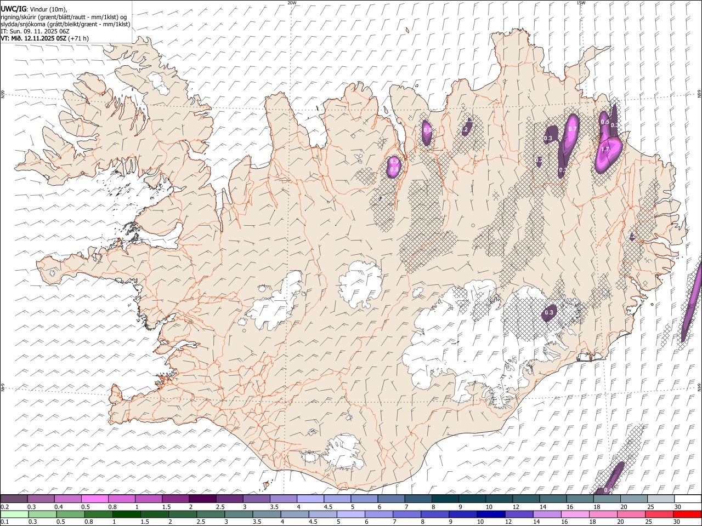Click the 0.1 pale green swatch in lower legend row
The height and width of the screenshot is (526, 702).
(x=15, y=514)
